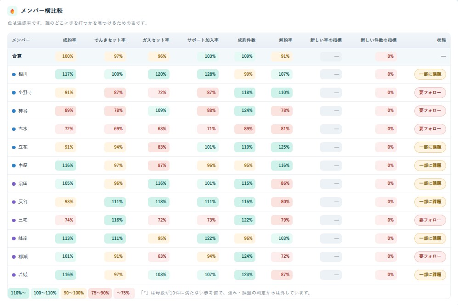Viewport: 458px width, 305px height.
Task: Click the ガスセット率 column header
Action: pos(156,40)
